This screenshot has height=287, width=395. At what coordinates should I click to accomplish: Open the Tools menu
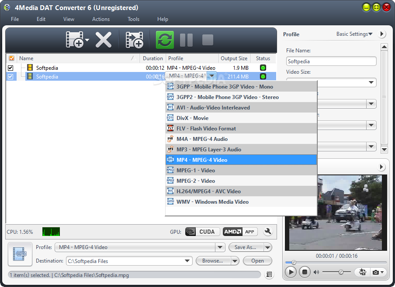tap(133, 19)
